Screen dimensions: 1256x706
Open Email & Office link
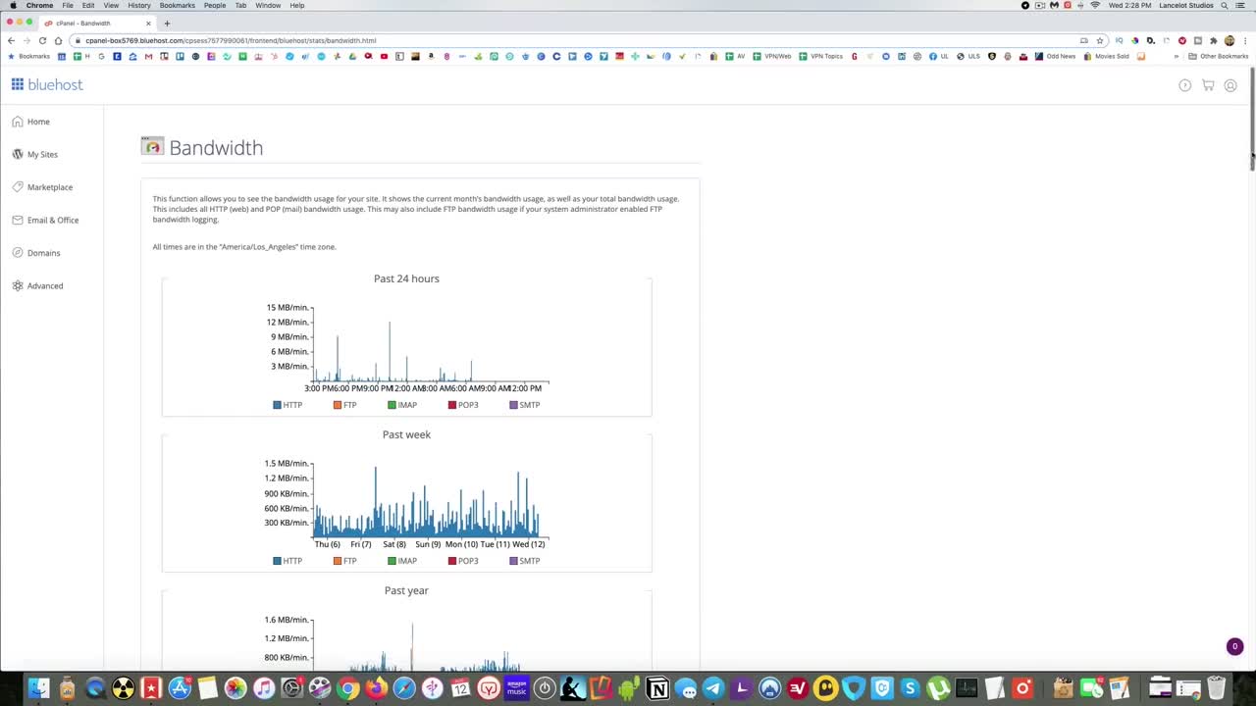[x=53, y=220]
